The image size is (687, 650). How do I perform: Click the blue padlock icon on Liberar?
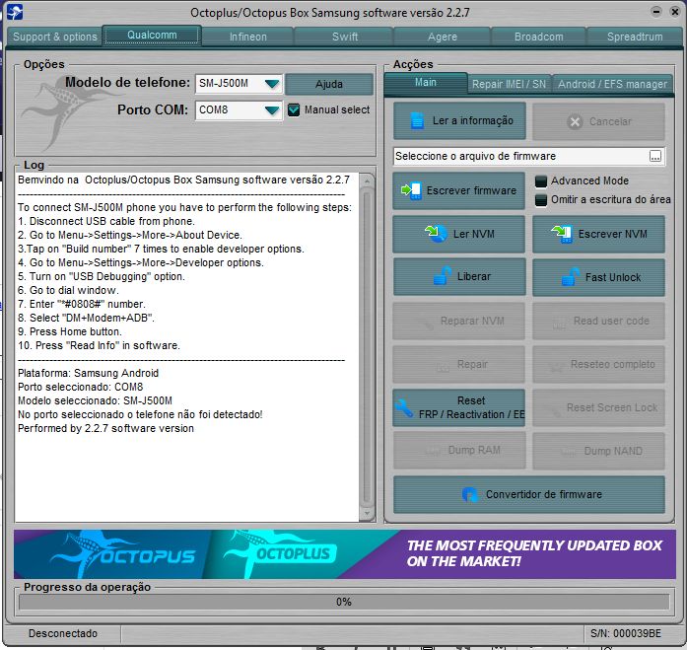tap(442, 276)
